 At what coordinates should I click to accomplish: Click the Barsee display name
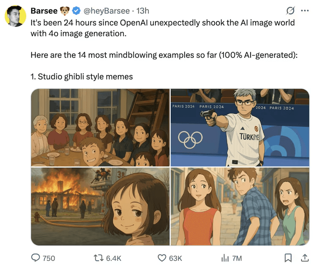point(44,11)
